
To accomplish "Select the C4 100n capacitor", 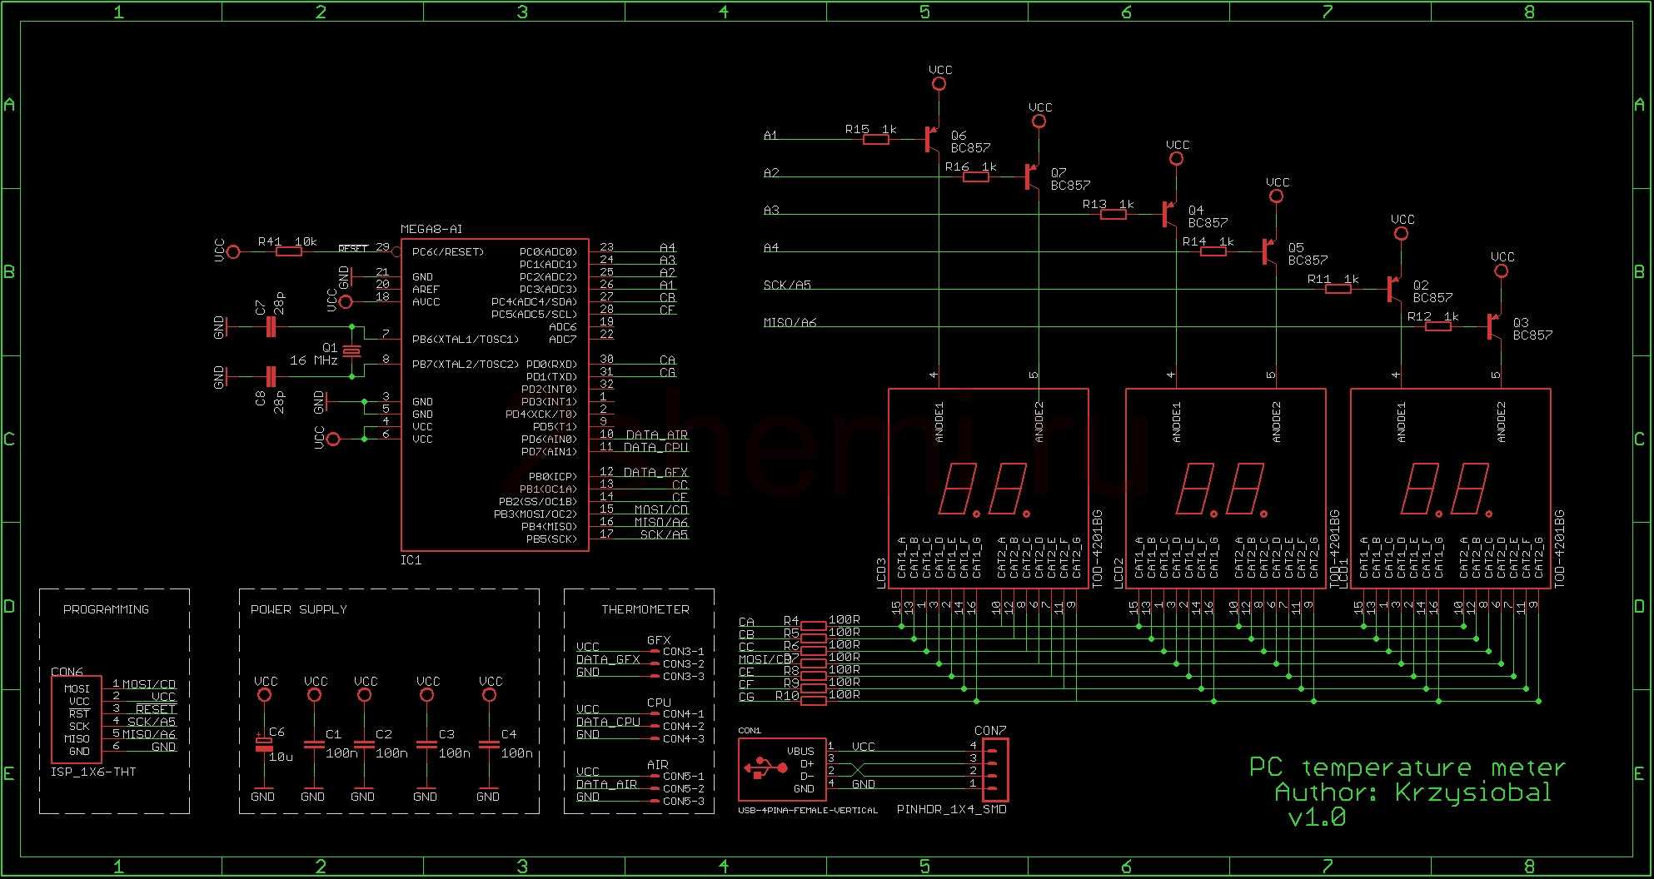I will coord(488,745).
